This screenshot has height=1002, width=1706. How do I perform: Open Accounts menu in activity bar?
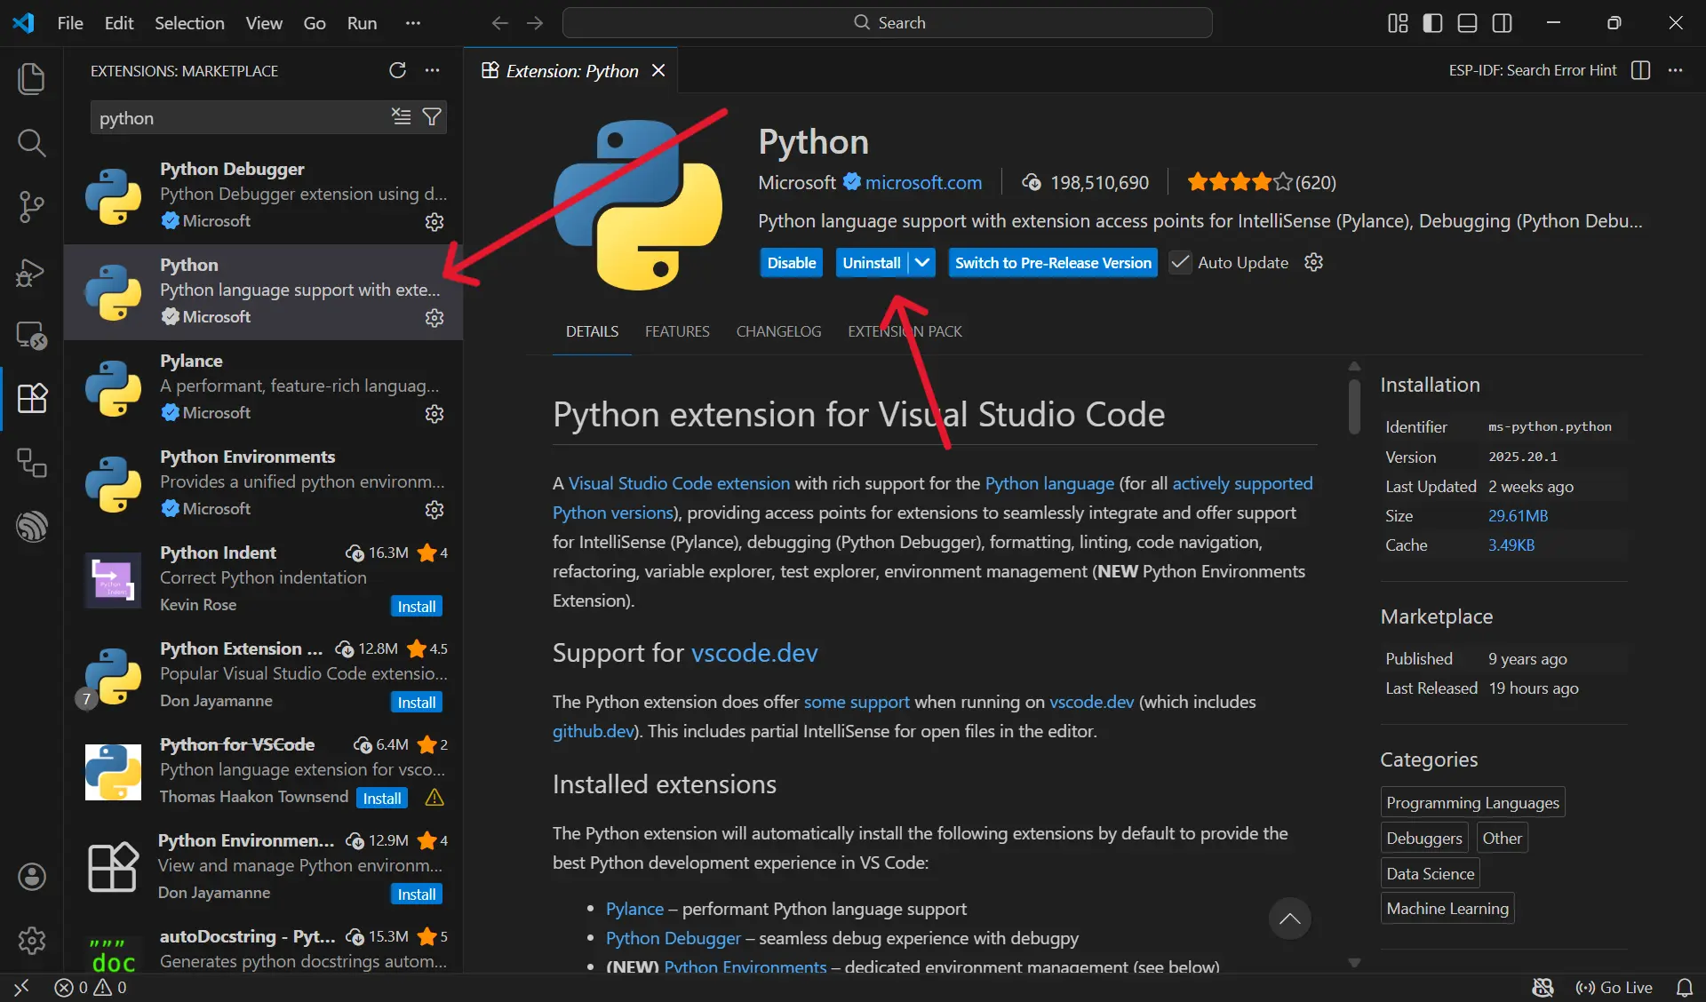click(x=32, y=877)
